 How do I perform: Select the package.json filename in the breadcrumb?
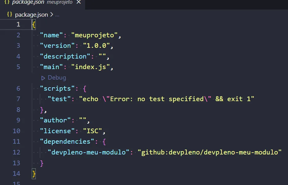31,14
